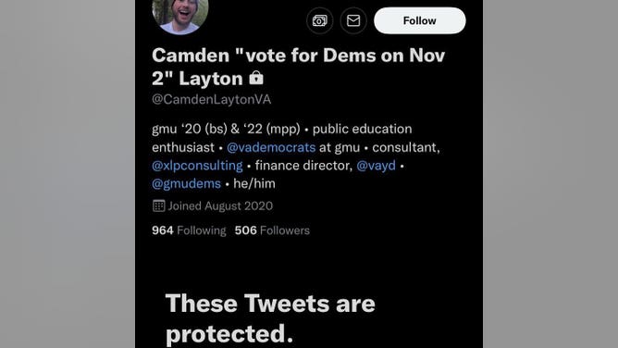Click 'finance director' text in bio

point(303,166)
